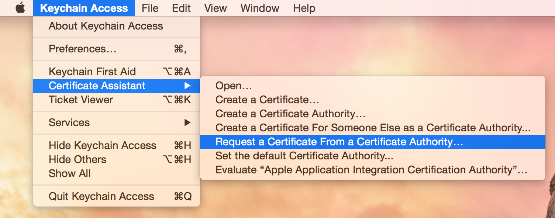
Task: Click the File menu
Action: click(x=150, y=8)
